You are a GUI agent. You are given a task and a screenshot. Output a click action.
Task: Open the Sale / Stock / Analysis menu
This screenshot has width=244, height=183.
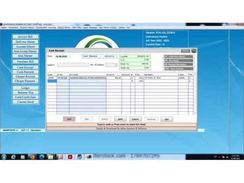click(x=108, y=28)
